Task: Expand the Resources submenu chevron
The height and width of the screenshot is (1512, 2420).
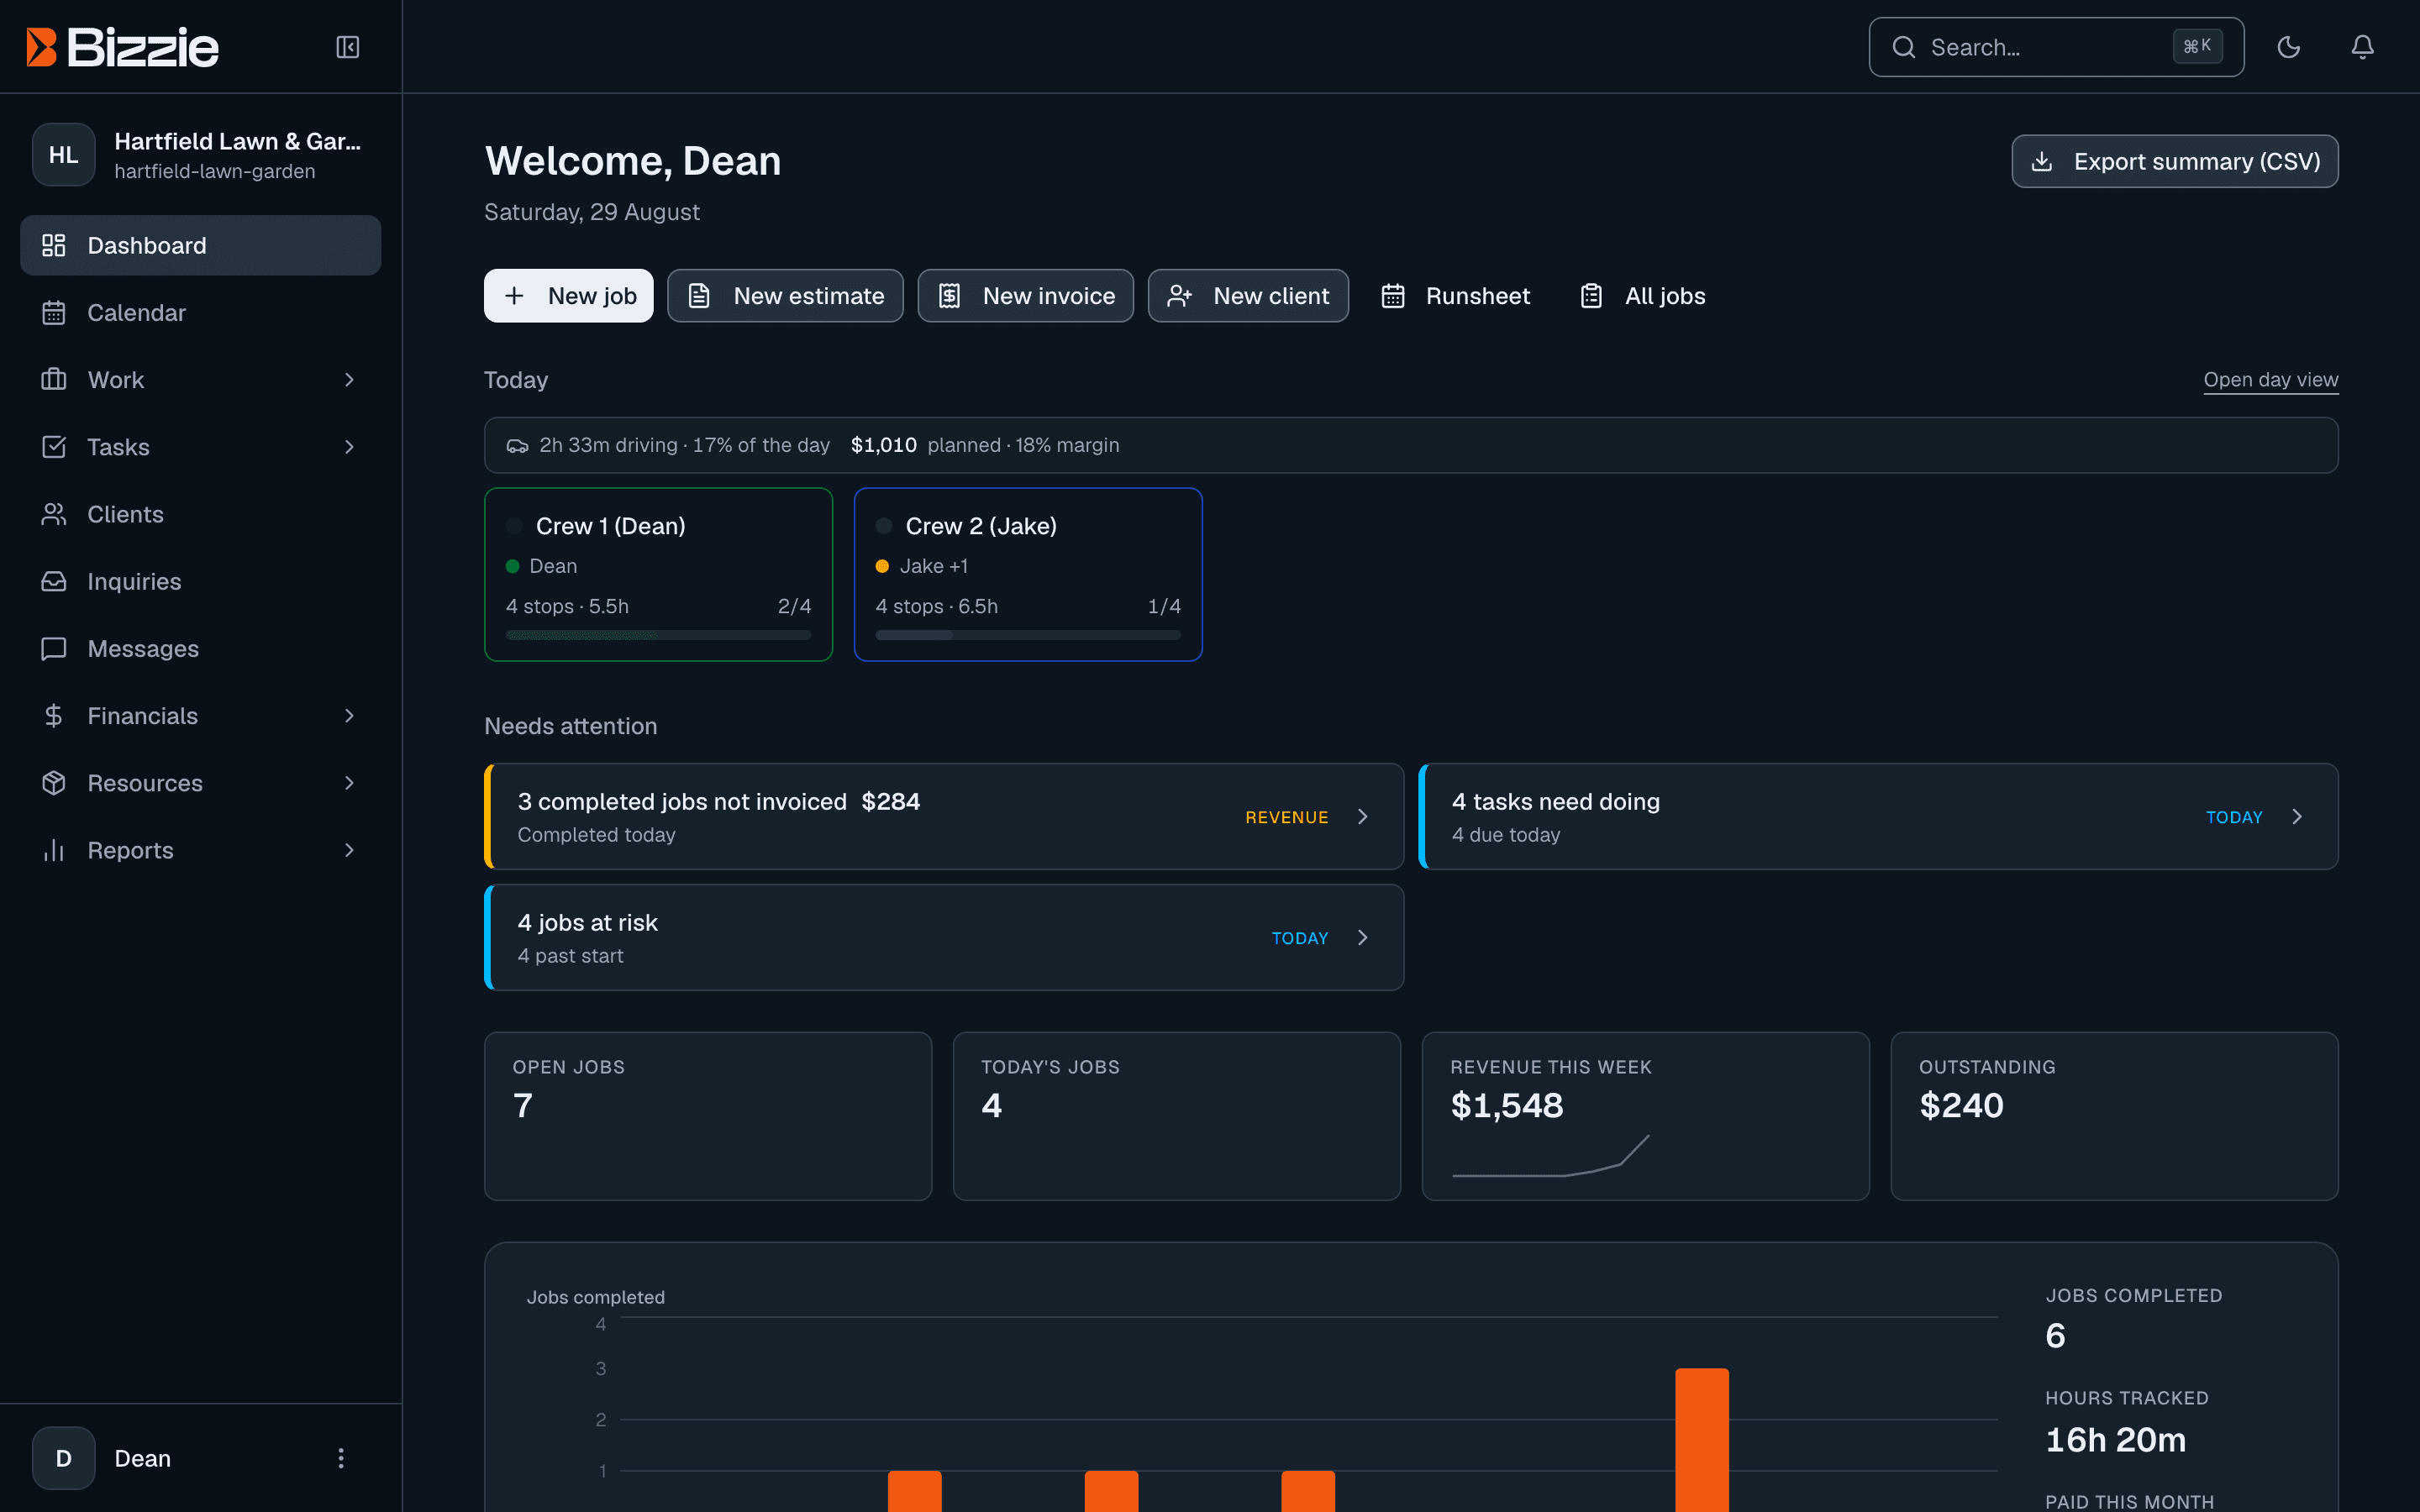Action: (x=349, y=783)
